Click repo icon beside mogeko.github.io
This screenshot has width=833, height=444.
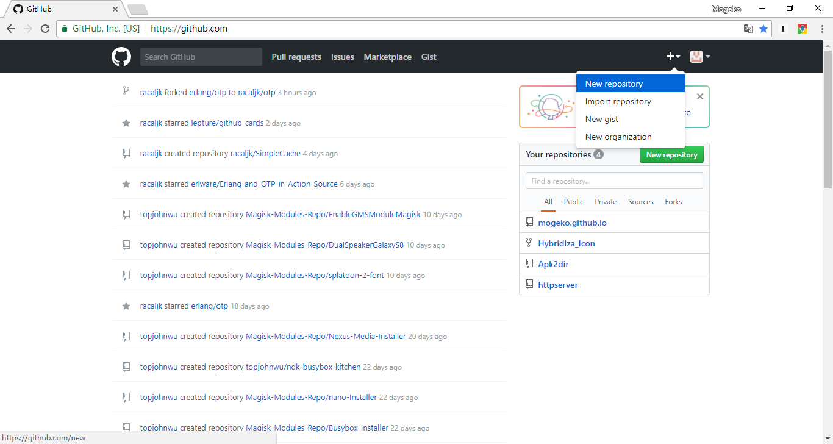click(x=529, y=223)
